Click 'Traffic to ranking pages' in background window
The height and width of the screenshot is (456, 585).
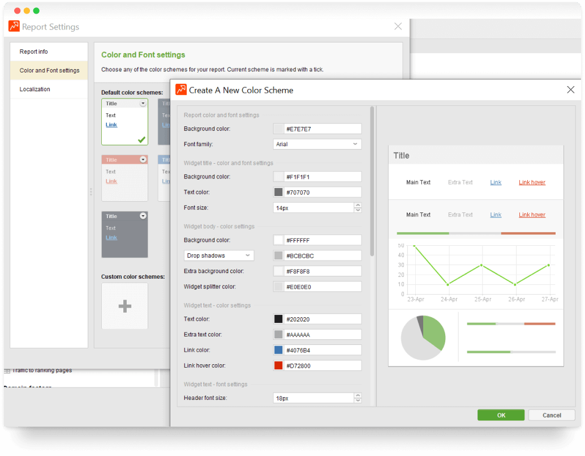pyautogui.click(x=42, y=370)
